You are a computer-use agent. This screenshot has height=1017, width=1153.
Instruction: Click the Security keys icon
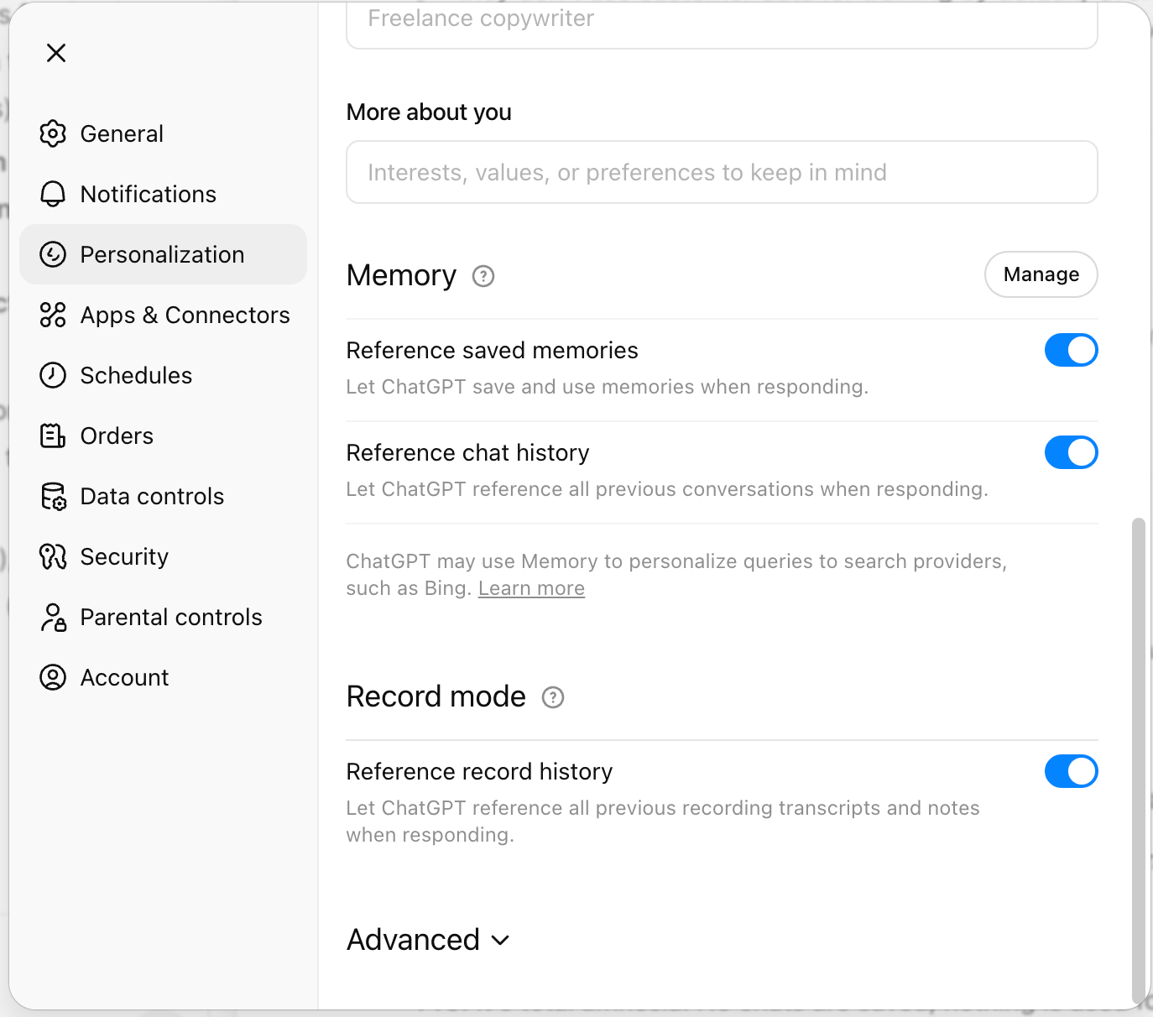pos(53,557)
